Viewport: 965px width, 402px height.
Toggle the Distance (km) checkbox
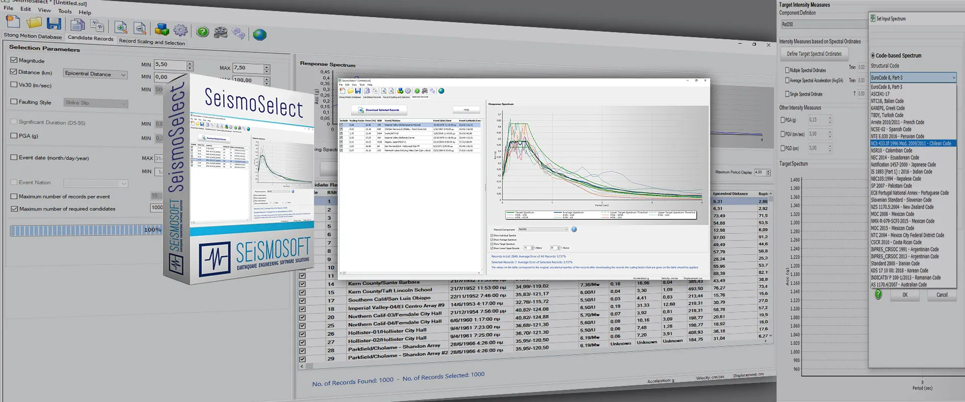(x=14, y=72)
